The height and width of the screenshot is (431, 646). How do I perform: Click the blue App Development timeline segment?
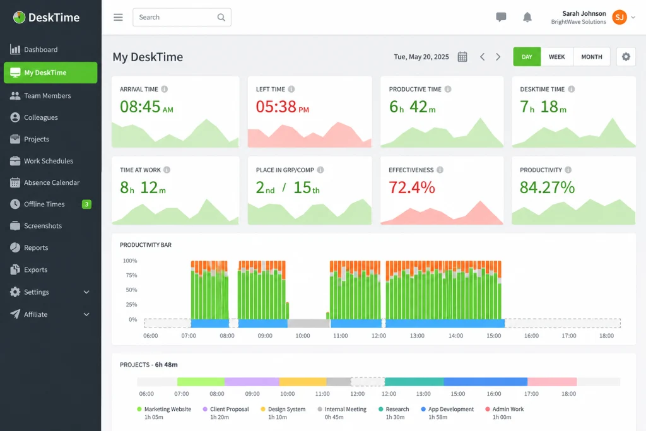click(485, 382)
